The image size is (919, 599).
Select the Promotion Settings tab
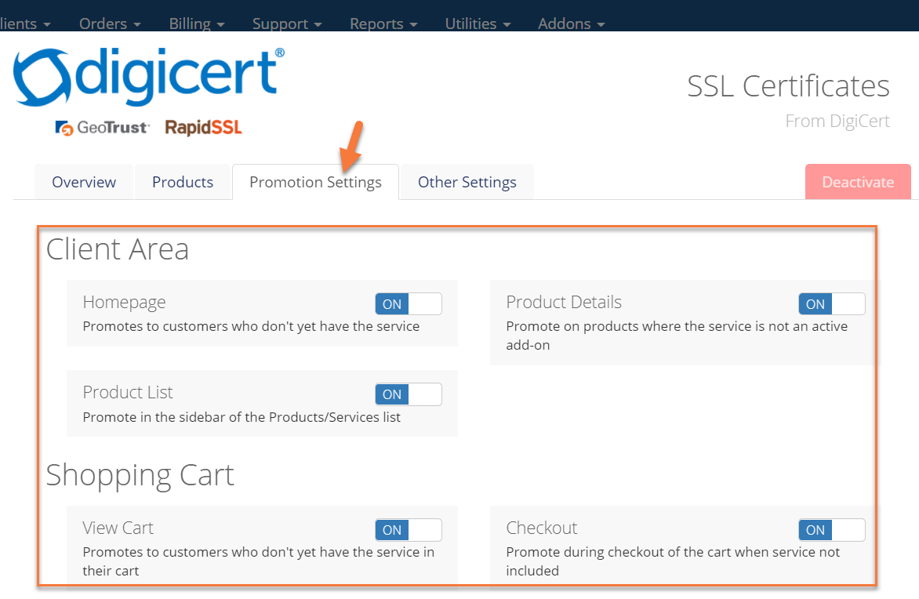coord(315,182)
